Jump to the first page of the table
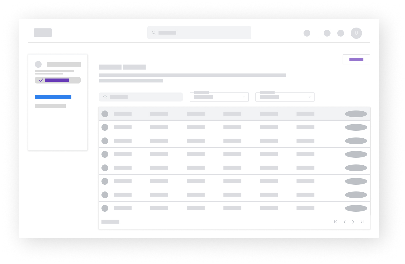The height and width of the screenshot is (264, 405). point(336,222)
